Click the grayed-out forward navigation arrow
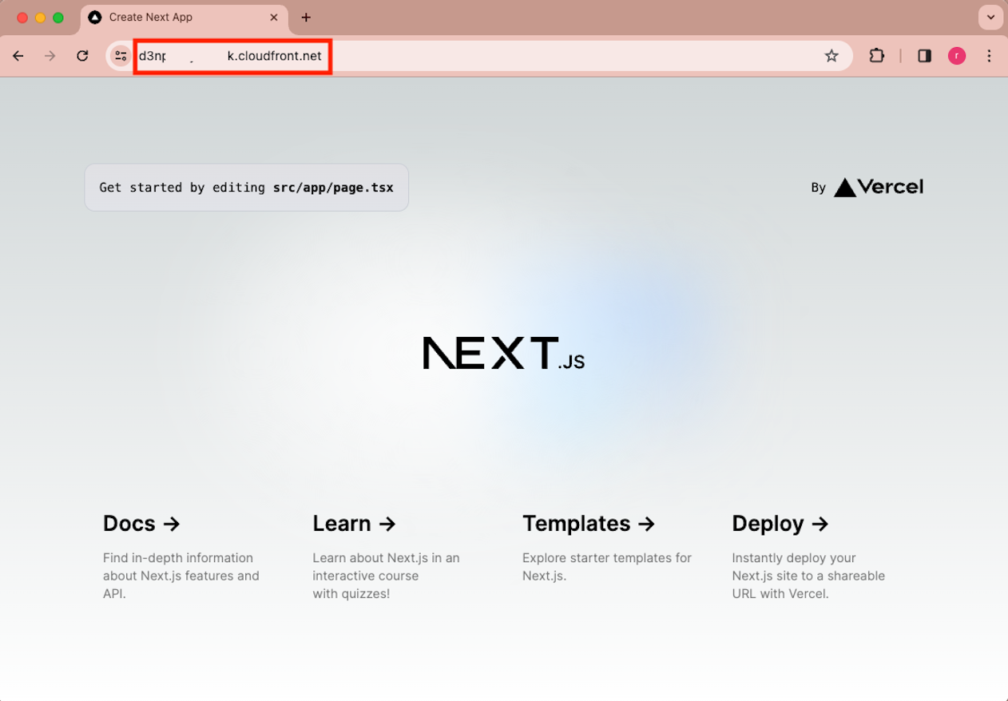Screen dimensions: 1008x701 (50, 56)
